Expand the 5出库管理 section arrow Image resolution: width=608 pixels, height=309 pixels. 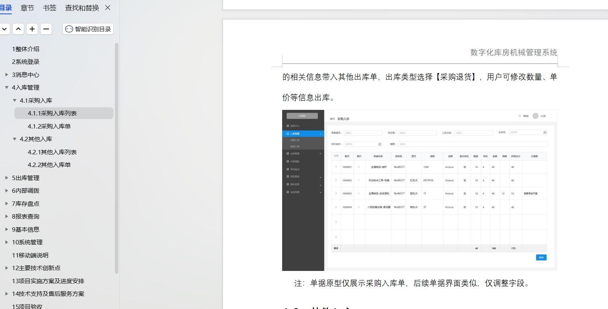pos(6,178)
